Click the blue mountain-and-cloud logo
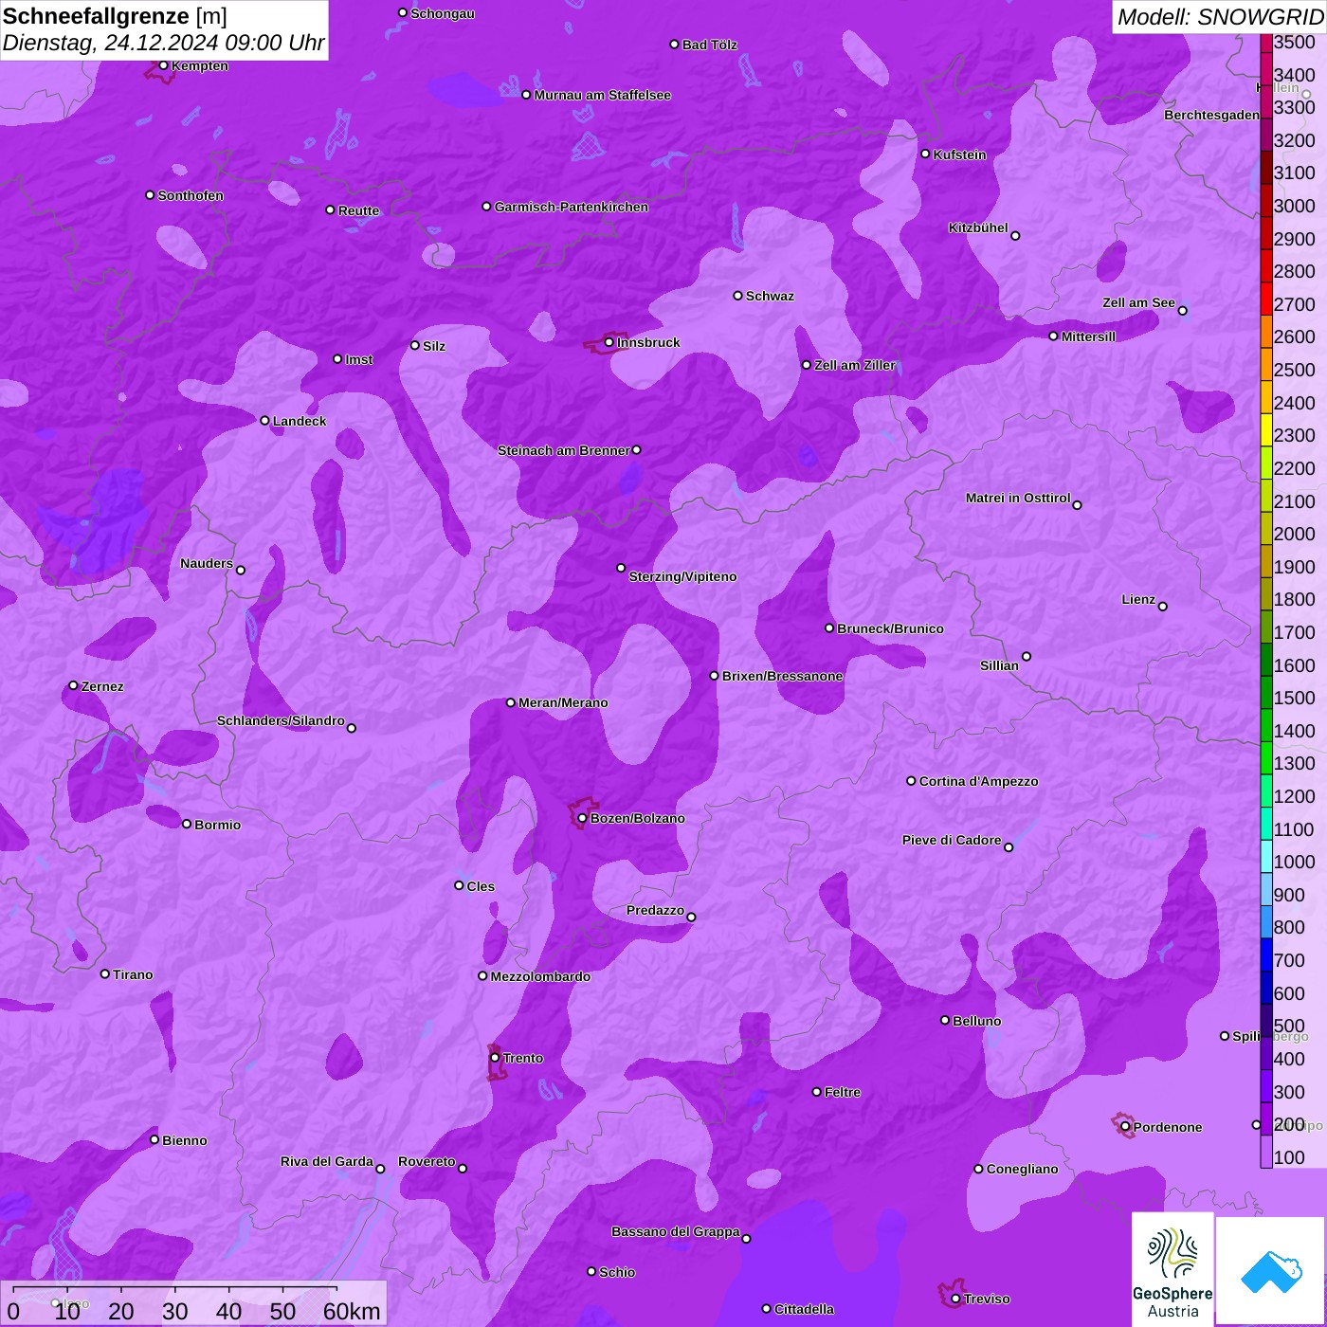The height and width of the screenshot is (1327, 1327). click(1271, 1271)
